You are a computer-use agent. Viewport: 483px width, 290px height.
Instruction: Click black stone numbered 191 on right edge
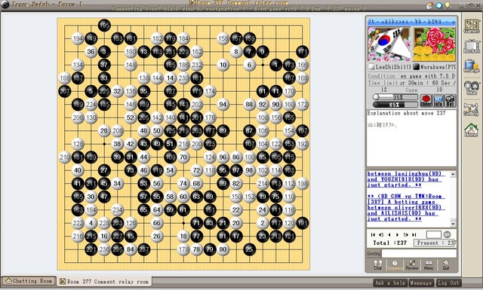click(302, 223)
